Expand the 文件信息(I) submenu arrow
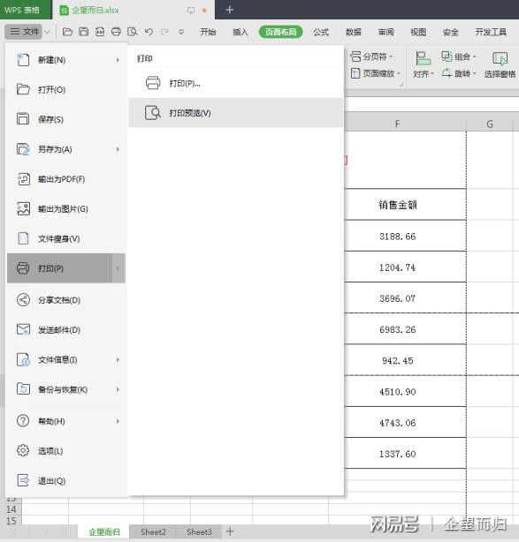Viewport: 519px width, 542px height. click(118, 360)
